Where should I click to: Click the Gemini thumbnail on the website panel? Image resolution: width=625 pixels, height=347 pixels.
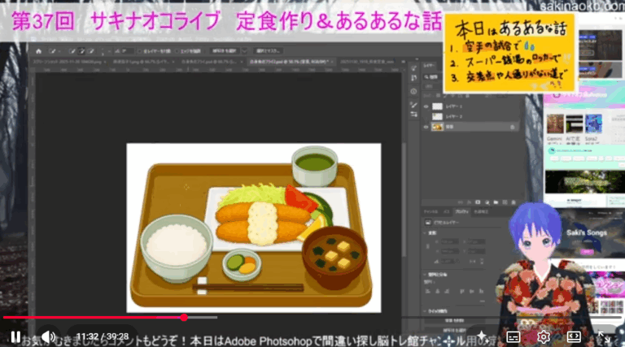pyautogui.click(x=556, y=125)
